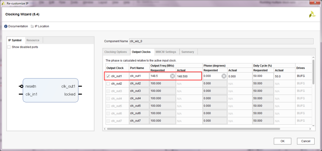The height and width of the screenshot is (151, 322).
Task: Uncheck the clk_out1 output clock
Action: pos(108,76)
